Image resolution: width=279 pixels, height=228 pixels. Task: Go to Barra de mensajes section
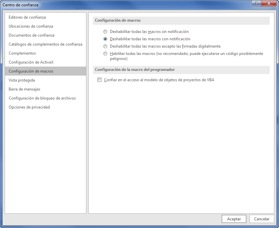pos(25,89)
